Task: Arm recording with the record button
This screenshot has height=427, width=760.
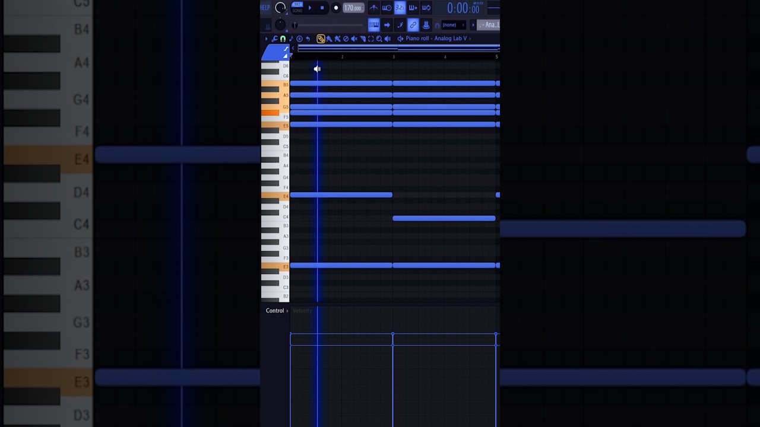Action: click(336, 8)
